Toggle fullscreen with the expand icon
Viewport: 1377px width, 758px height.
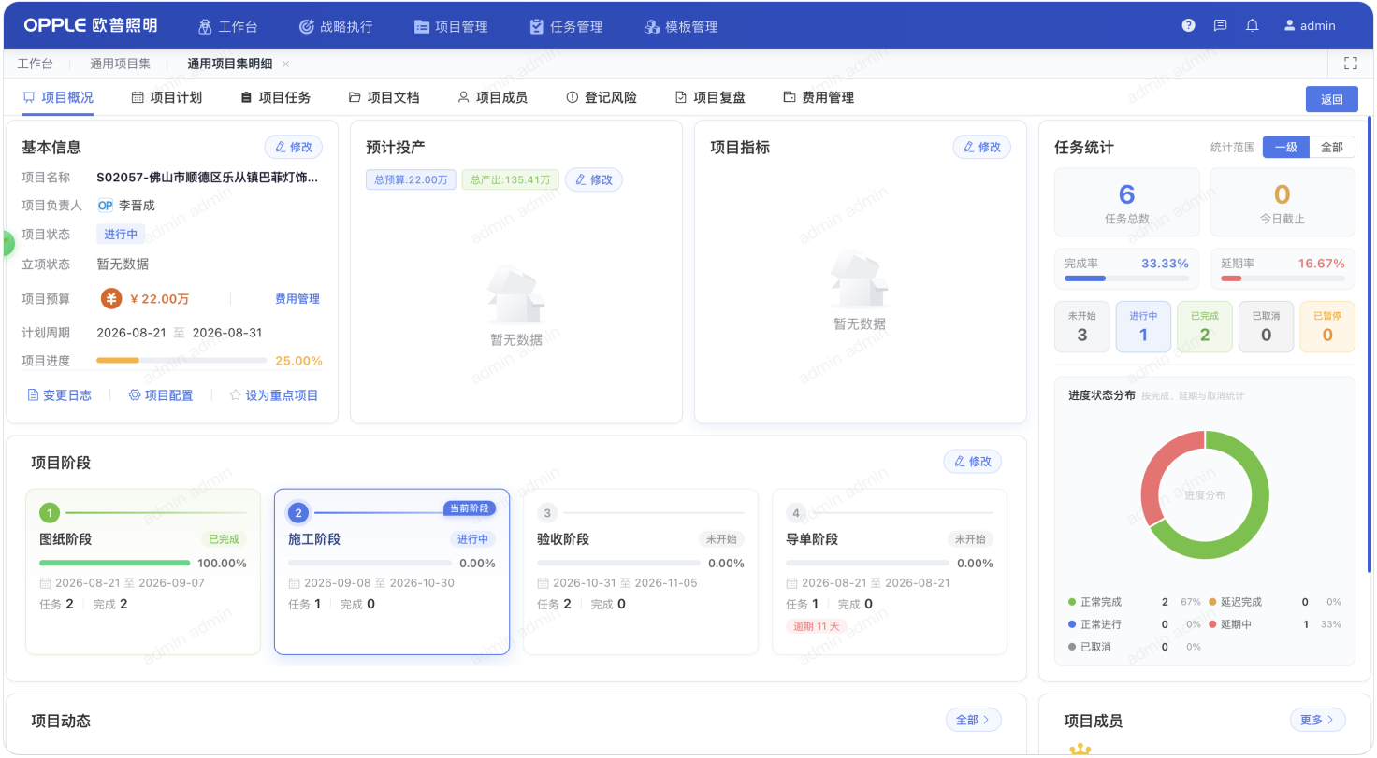[x=1350, y=64]
